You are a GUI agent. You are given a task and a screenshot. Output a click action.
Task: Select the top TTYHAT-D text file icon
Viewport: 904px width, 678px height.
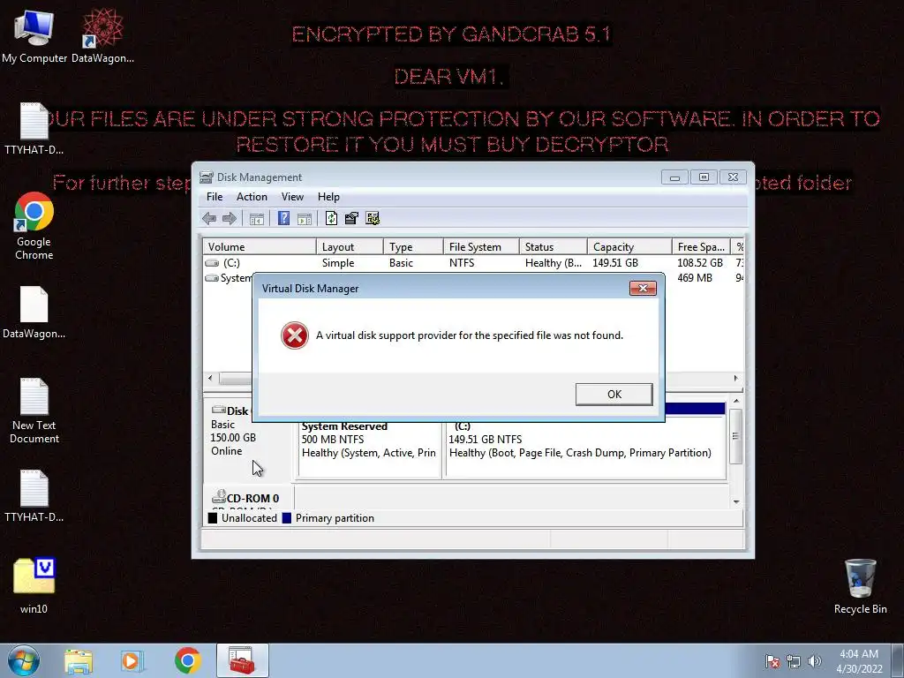pos(34,128)
